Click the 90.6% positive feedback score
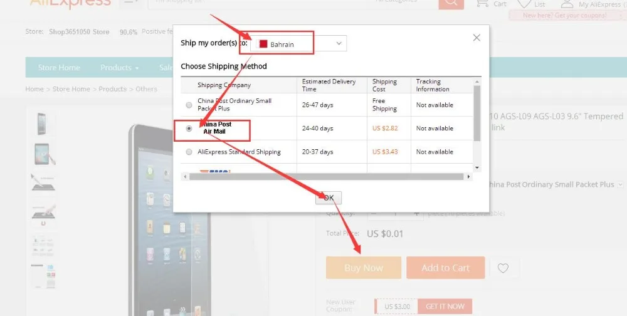 click(129, 32)
